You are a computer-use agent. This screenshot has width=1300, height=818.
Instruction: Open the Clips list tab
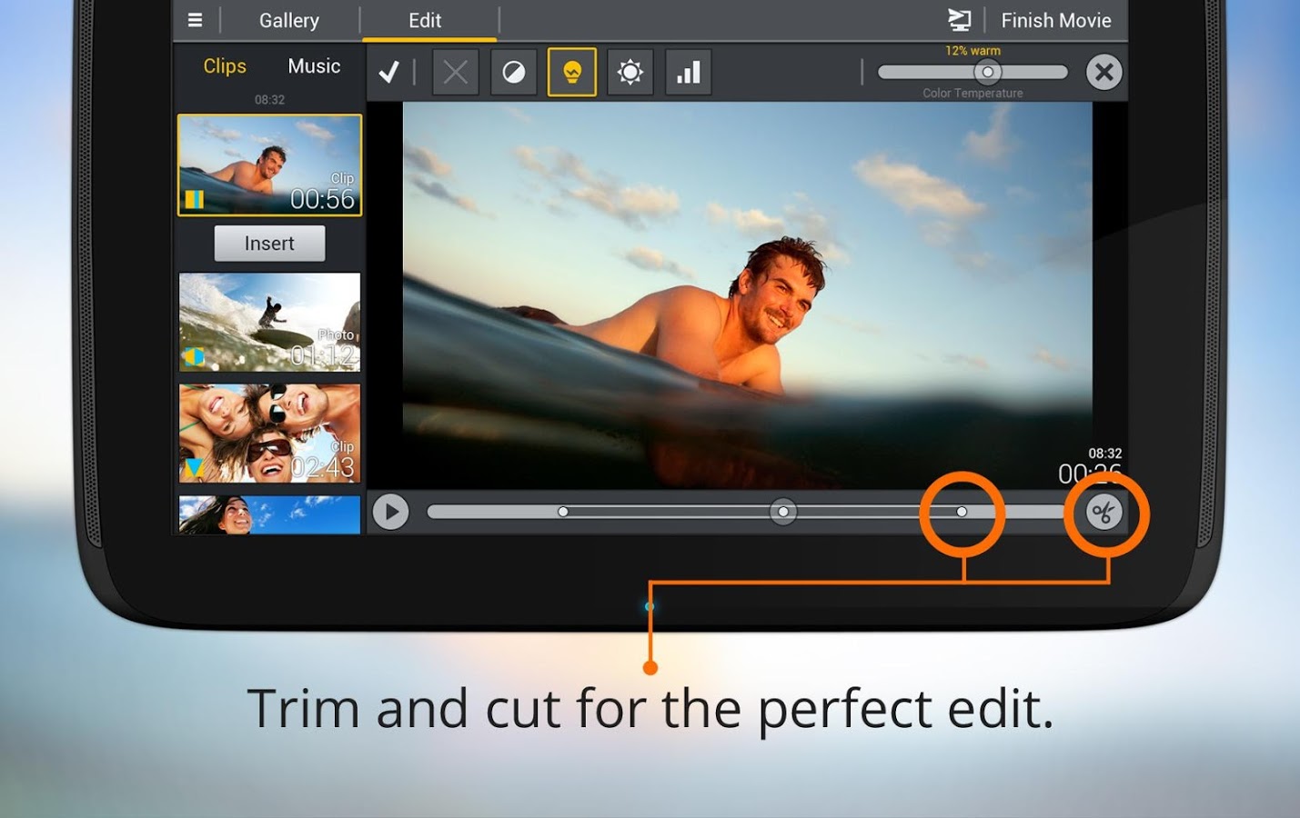(225, 66)
